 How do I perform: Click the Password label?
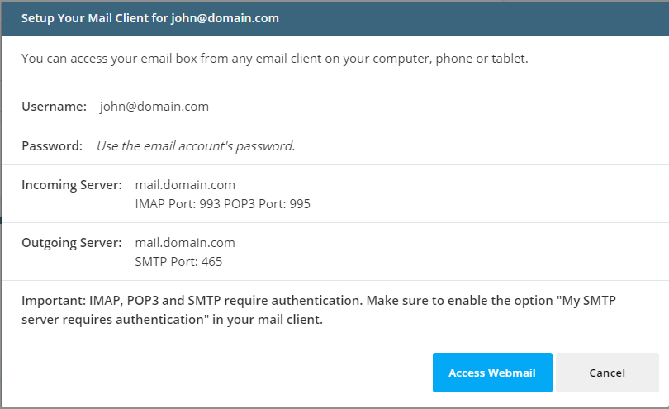52,146
